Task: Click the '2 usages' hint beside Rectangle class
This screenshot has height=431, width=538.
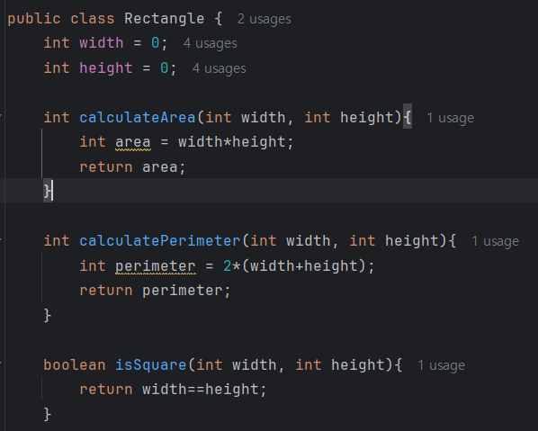Action: coord(265,19)
